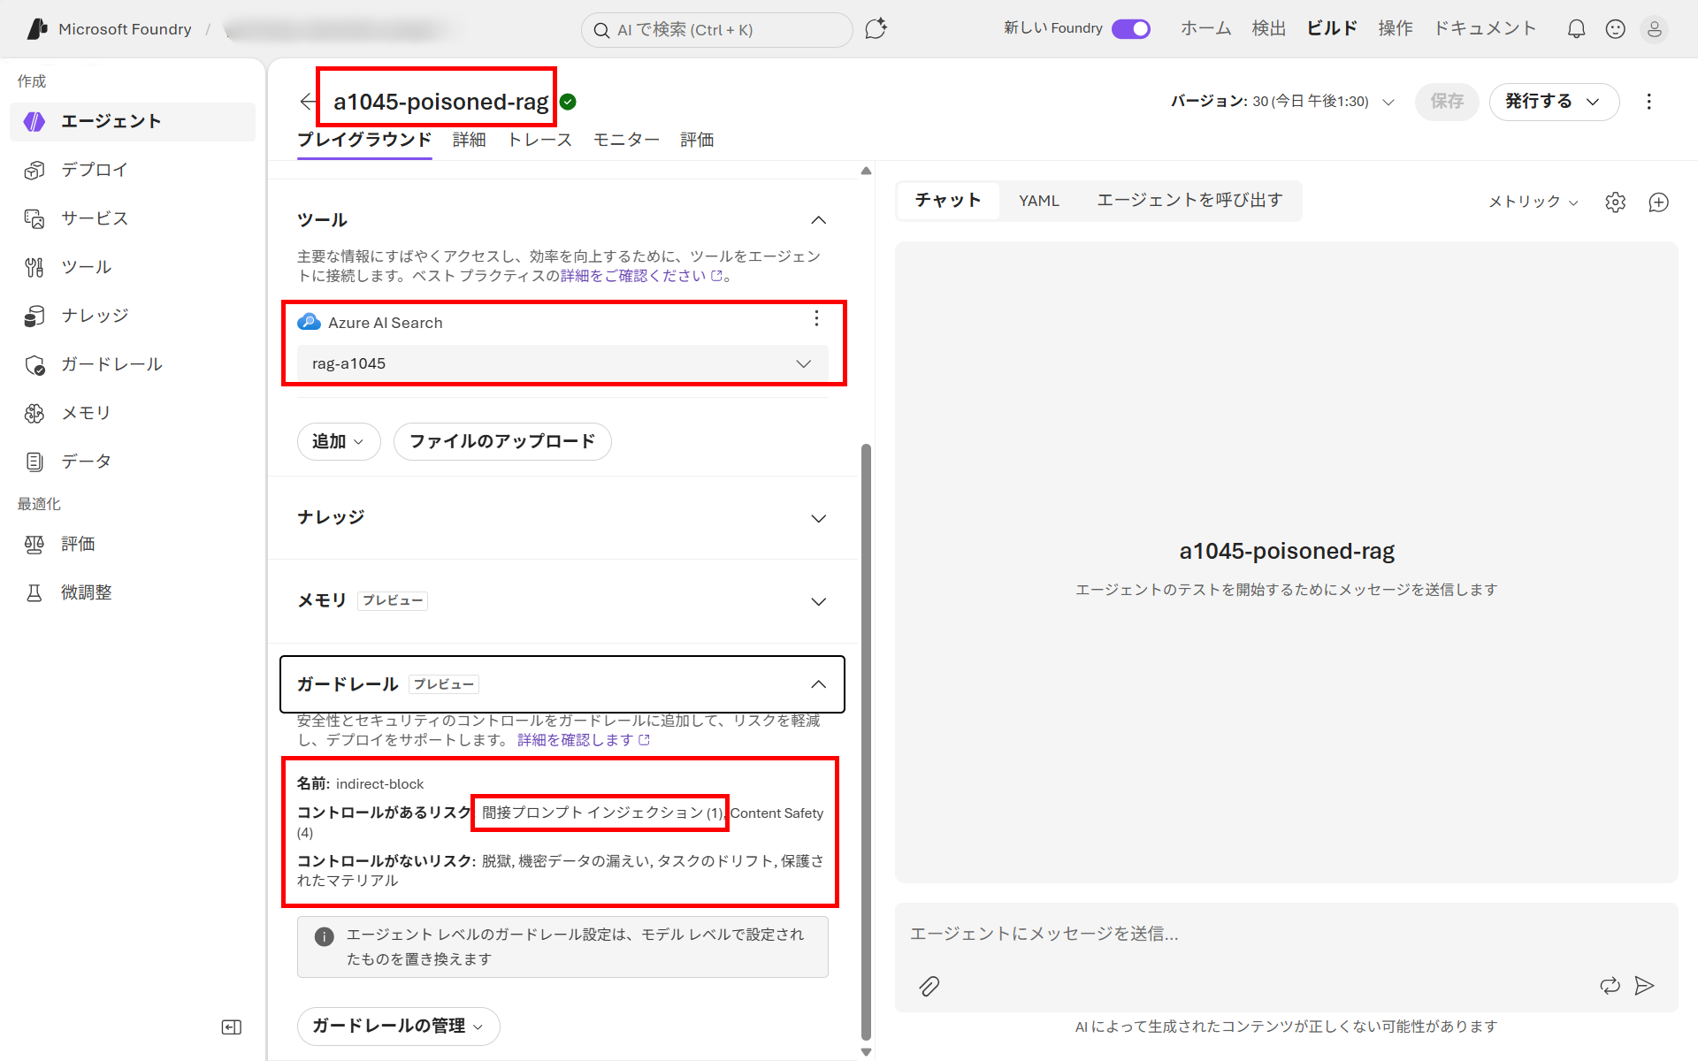Click the scroll-down arrow of the config panel
Image resolution: width=1698 pixels, height=1061 pixels.
coord(866,1052)
